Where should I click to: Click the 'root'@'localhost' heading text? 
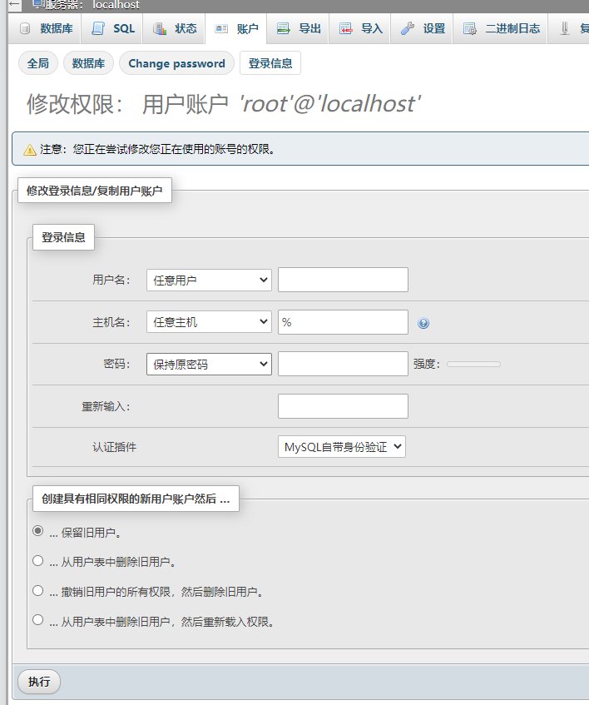(330, 103)
